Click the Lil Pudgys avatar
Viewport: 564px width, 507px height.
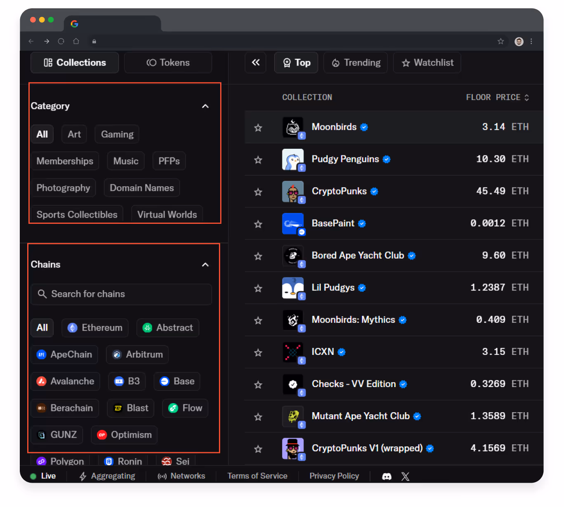(x=293, y=288)
